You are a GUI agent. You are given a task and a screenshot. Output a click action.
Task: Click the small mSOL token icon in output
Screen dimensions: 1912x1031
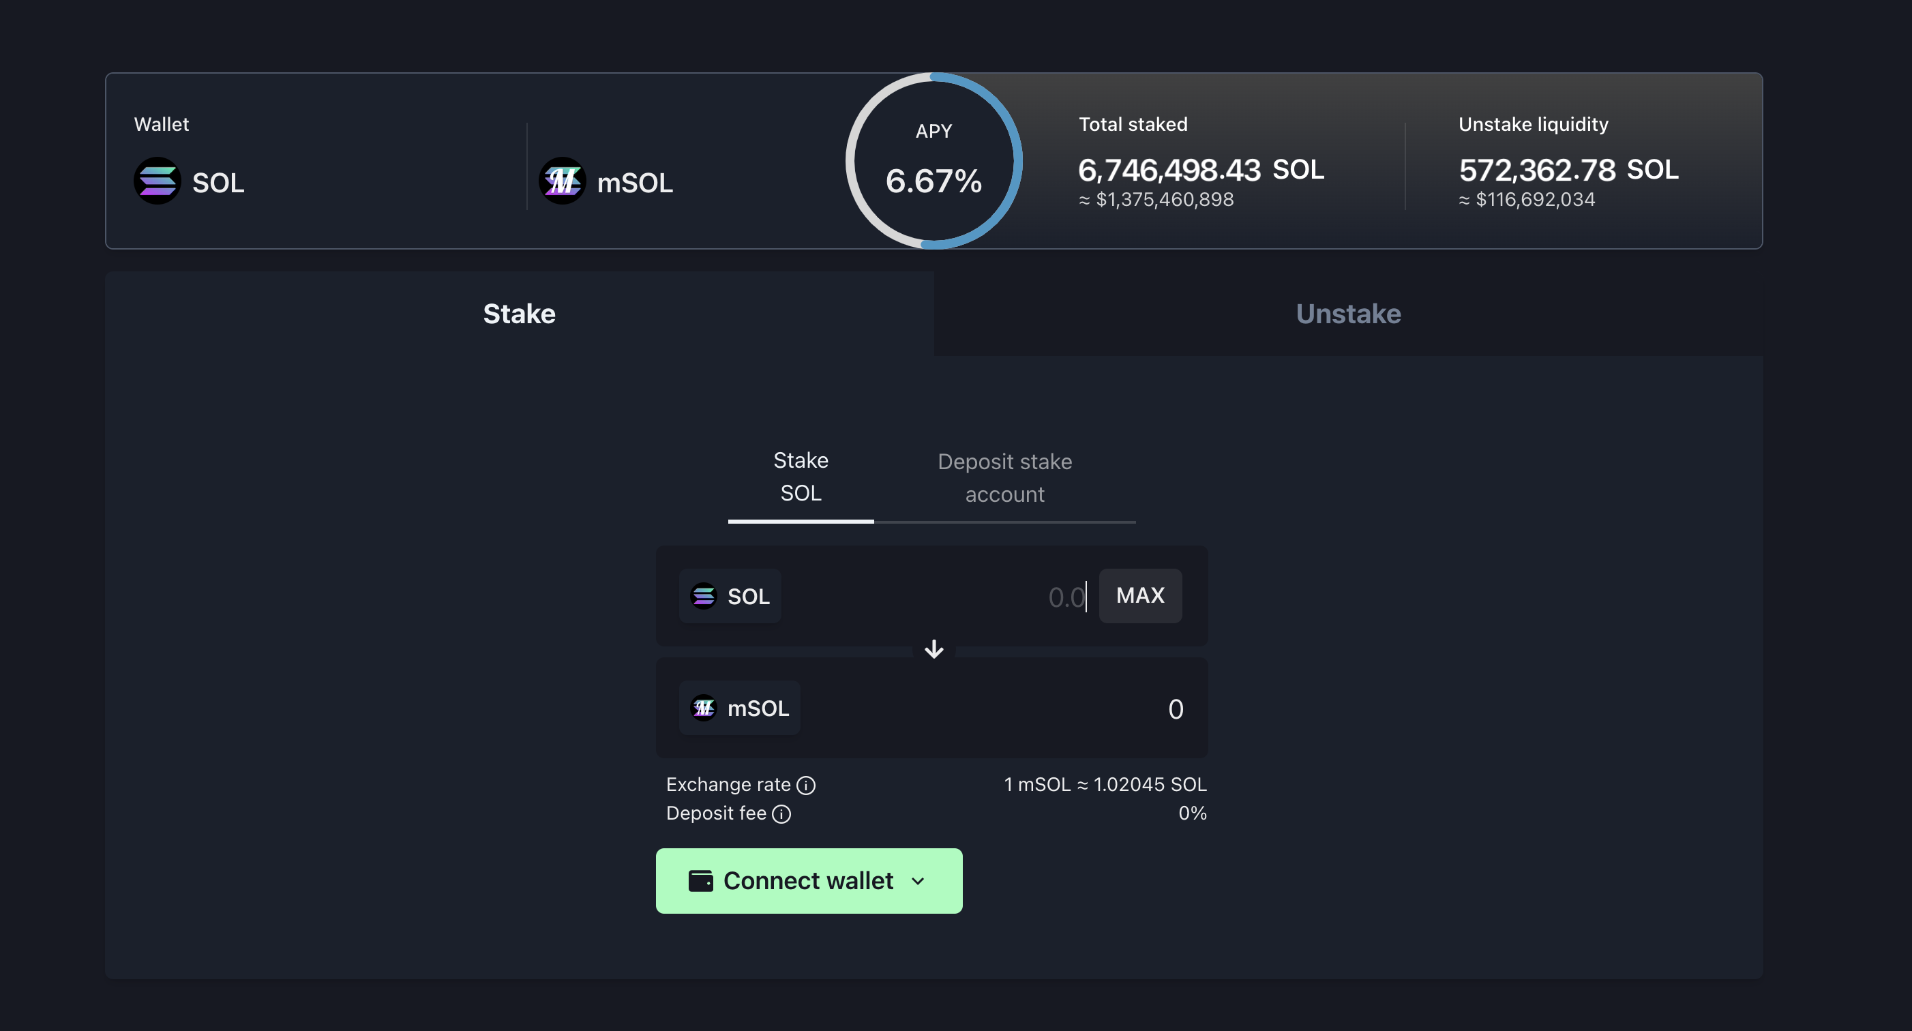(703, 708)
